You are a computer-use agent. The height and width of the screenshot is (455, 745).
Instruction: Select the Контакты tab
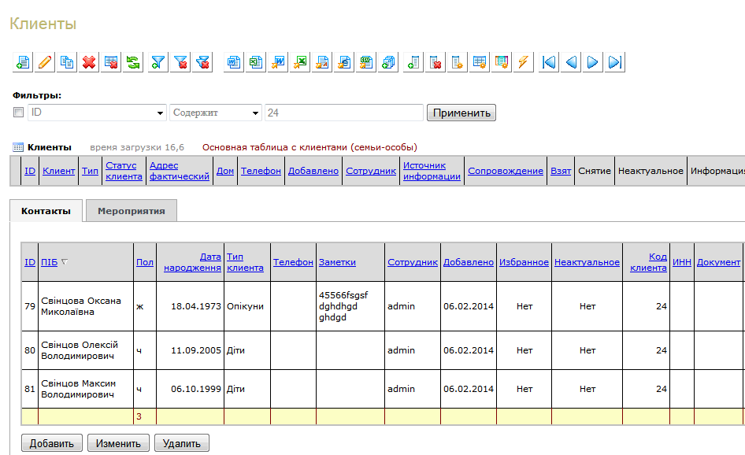pyautogui.click(x=46, y=211)
